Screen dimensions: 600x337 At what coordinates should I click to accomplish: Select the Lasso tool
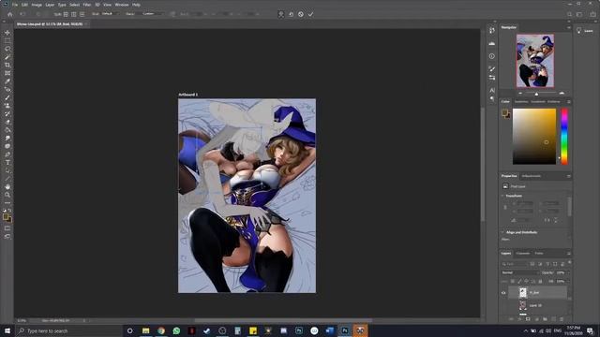tap(7, 49)
